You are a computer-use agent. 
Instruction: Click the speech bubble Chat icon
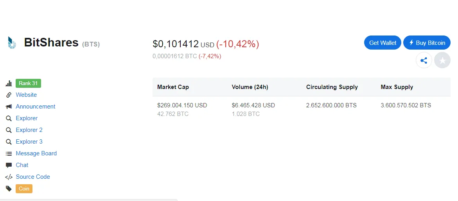point(9,165)
